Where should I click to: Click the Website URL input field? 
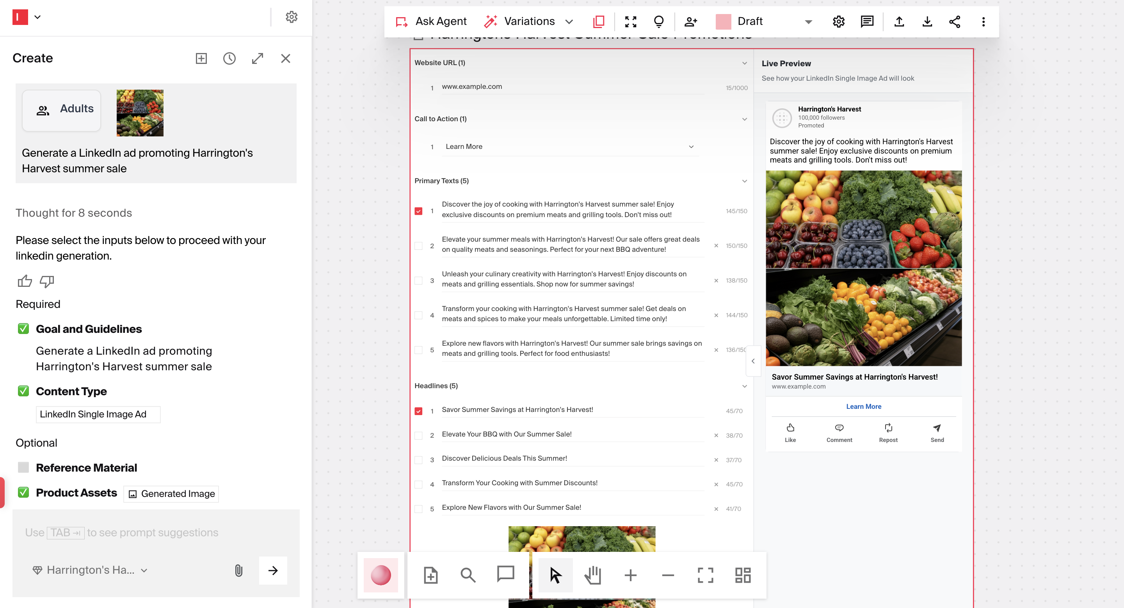coord(572,86)
